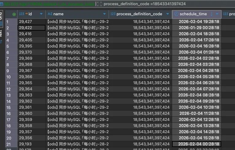Click id cell 29,422
Image resolution: width=235 pixels, height=150 pixels.
[31, 28]
